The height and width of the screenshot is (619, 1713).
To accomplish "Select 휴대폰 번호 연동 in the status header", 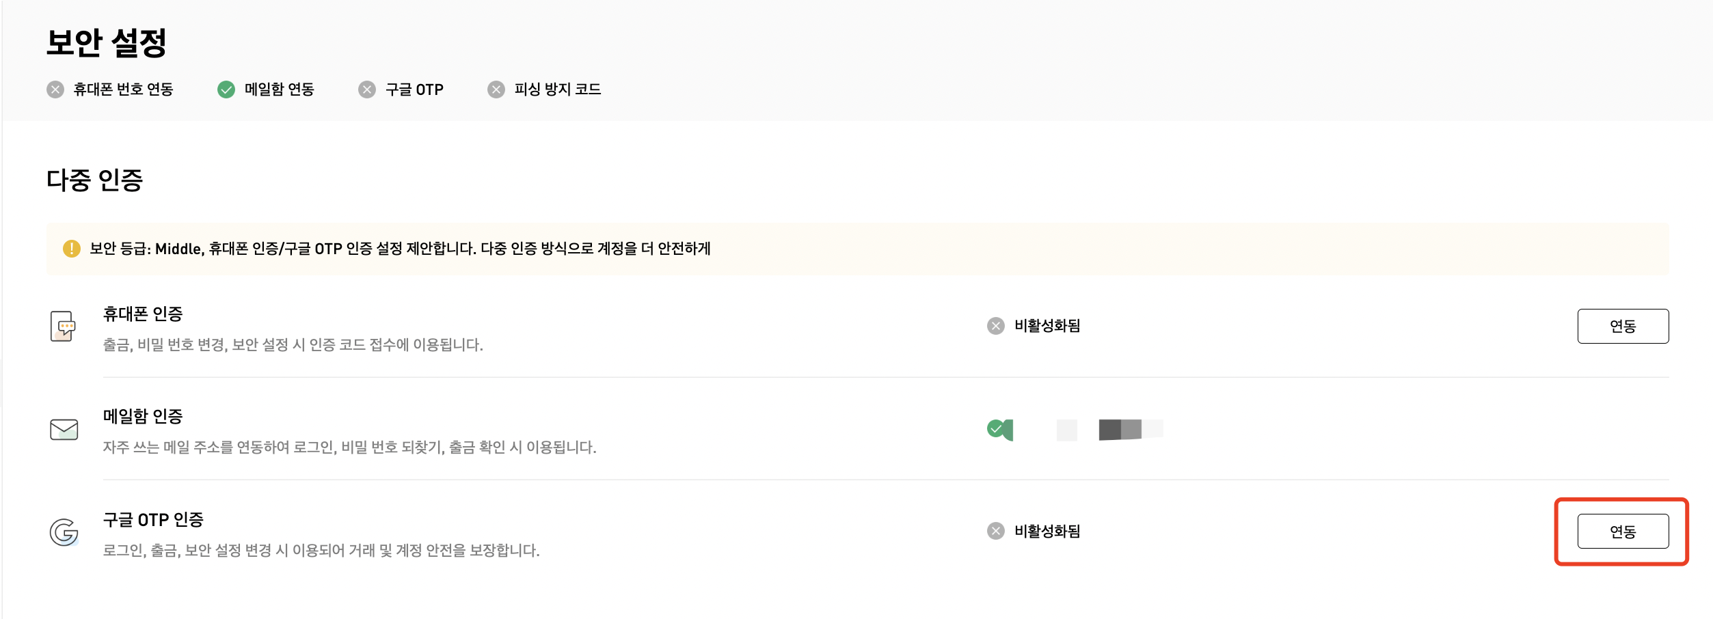I will pyautogui.click(x=124, y=90).
